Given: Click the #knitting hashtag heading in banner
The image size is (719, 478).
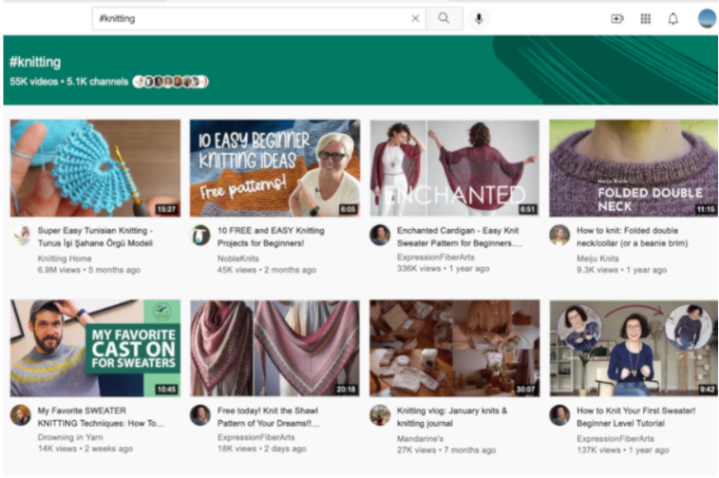Looking at the screenshot, I should point(35,62).
